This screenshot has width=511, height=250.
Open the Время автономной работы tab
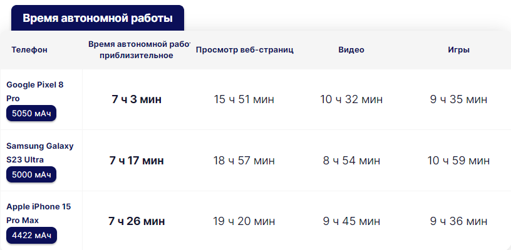98,18
